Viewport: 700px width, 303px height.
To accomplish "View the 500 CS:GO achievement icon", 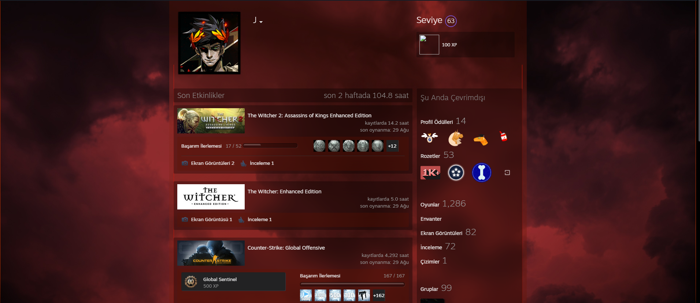I will point(335,295).
